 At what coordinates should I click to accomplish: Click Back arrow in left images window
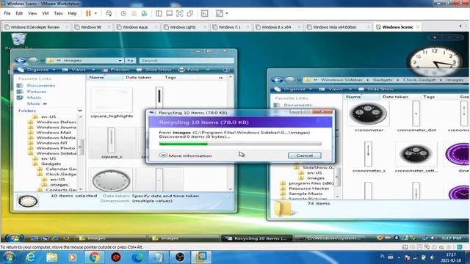click(20, 60)
